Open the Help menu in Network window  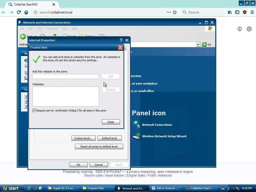click(74, 28)
